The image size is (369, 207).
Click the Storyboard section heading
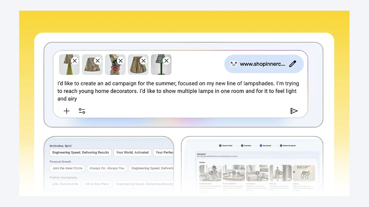(201, 154)
